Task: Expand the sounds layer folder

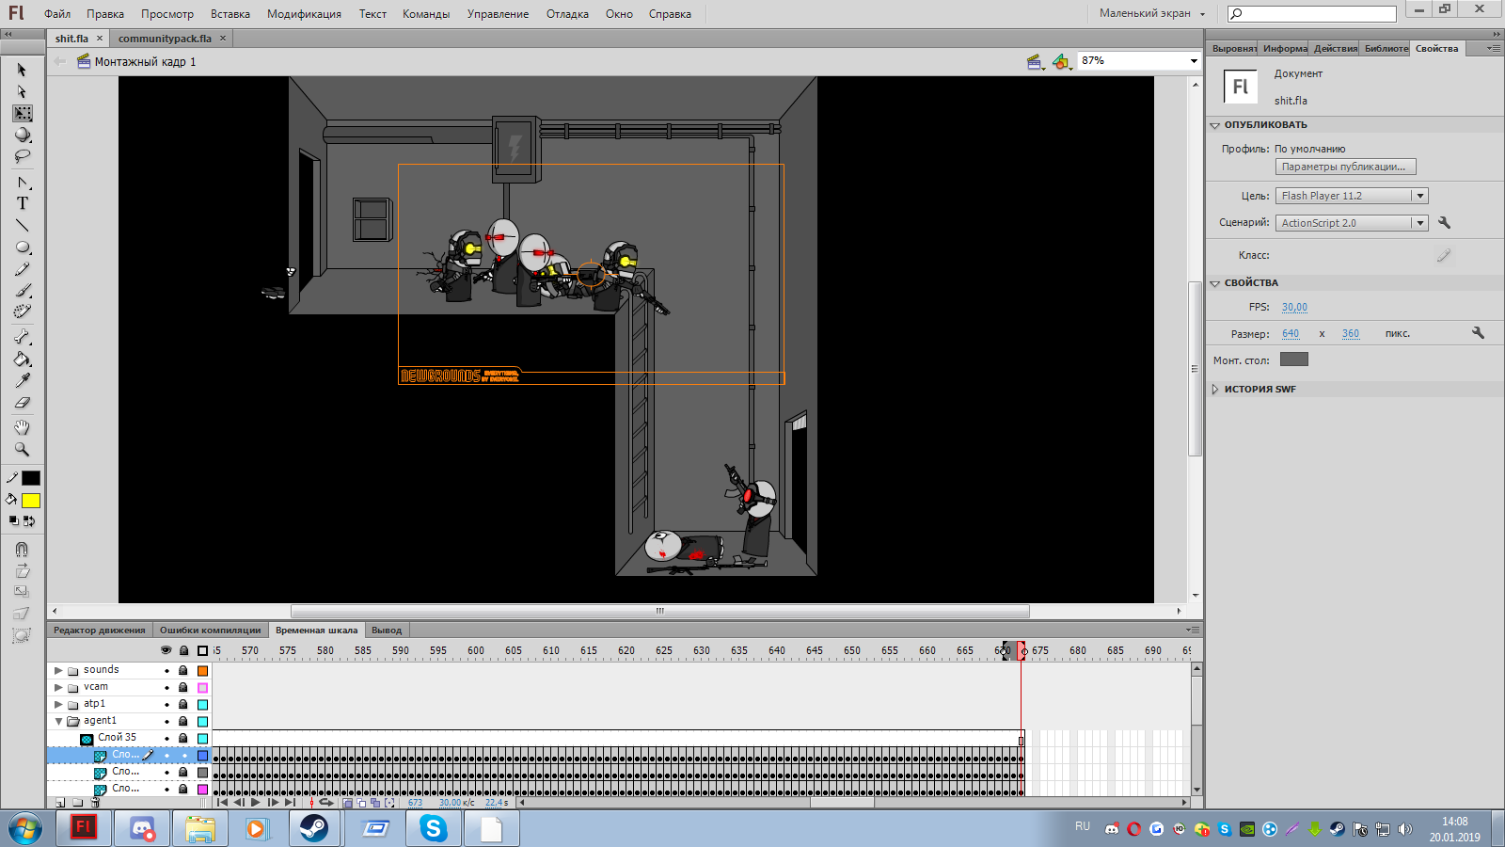Action: 58,671
